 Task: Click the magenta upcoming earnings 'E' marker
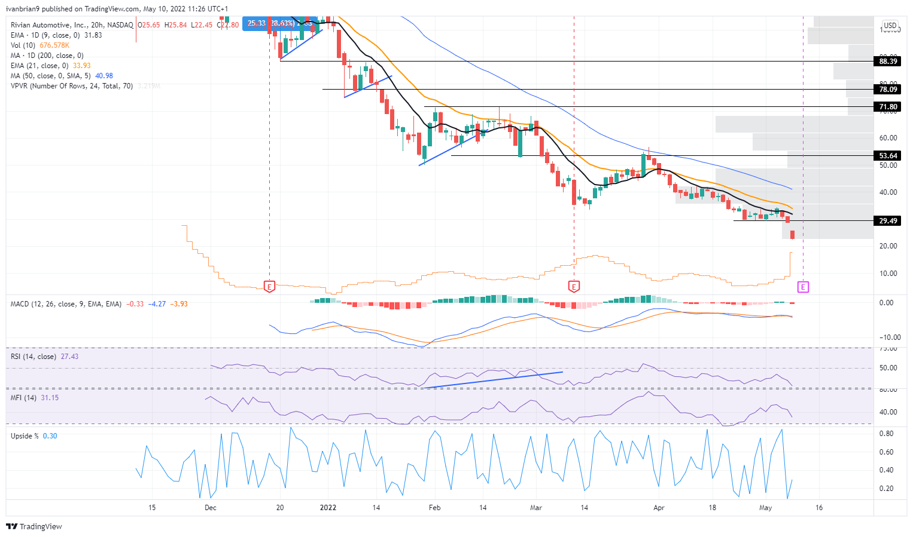(x=803, y=287)
